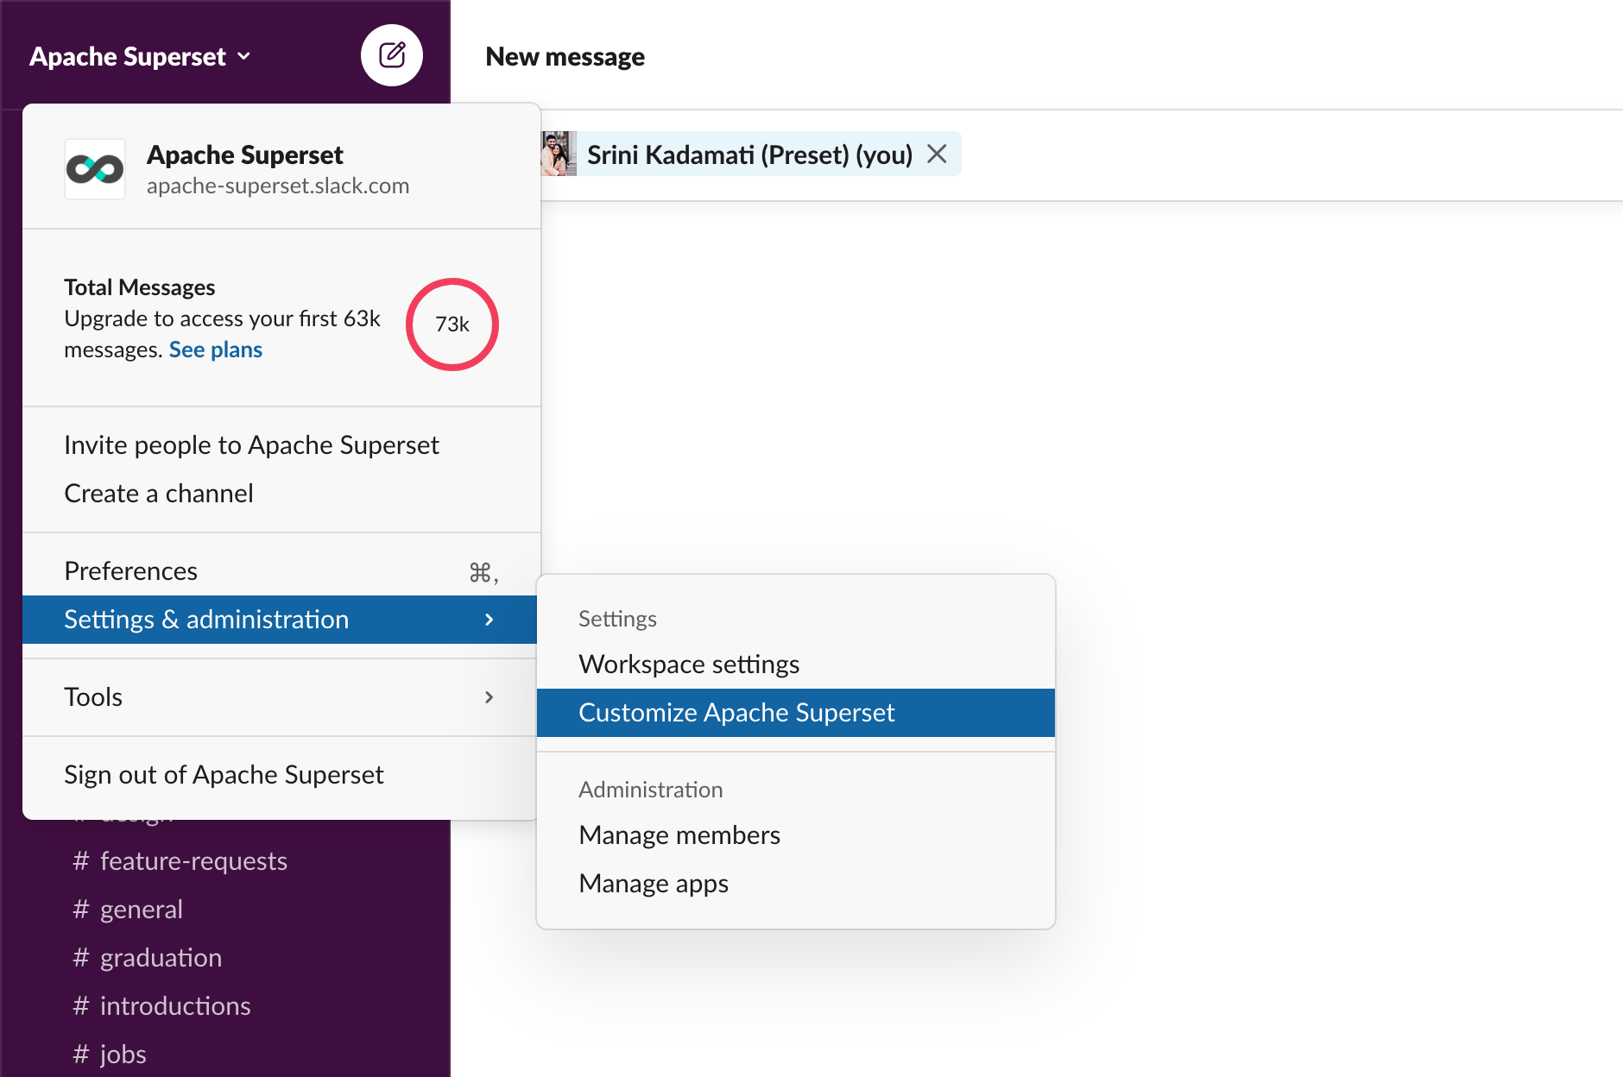
Task: Go to the feature-requests channel
Action: (x=193, y=861)
